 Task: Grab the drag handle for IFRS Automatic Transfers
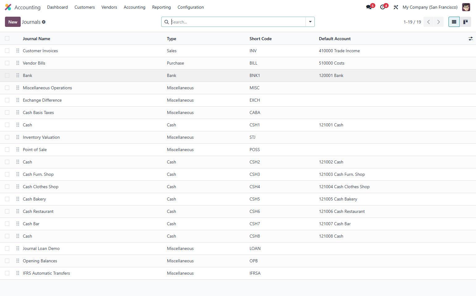click(x=18, y=273)
